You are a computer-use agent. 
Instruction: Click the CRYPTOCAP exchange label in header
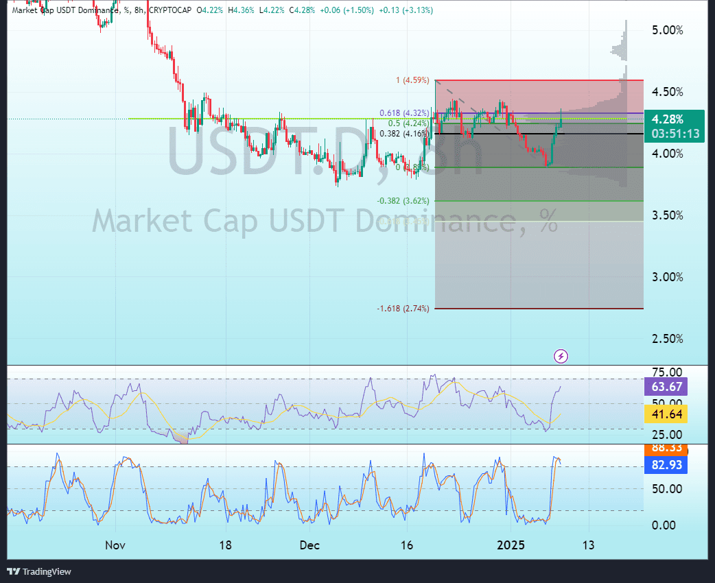tap(170, 10)
